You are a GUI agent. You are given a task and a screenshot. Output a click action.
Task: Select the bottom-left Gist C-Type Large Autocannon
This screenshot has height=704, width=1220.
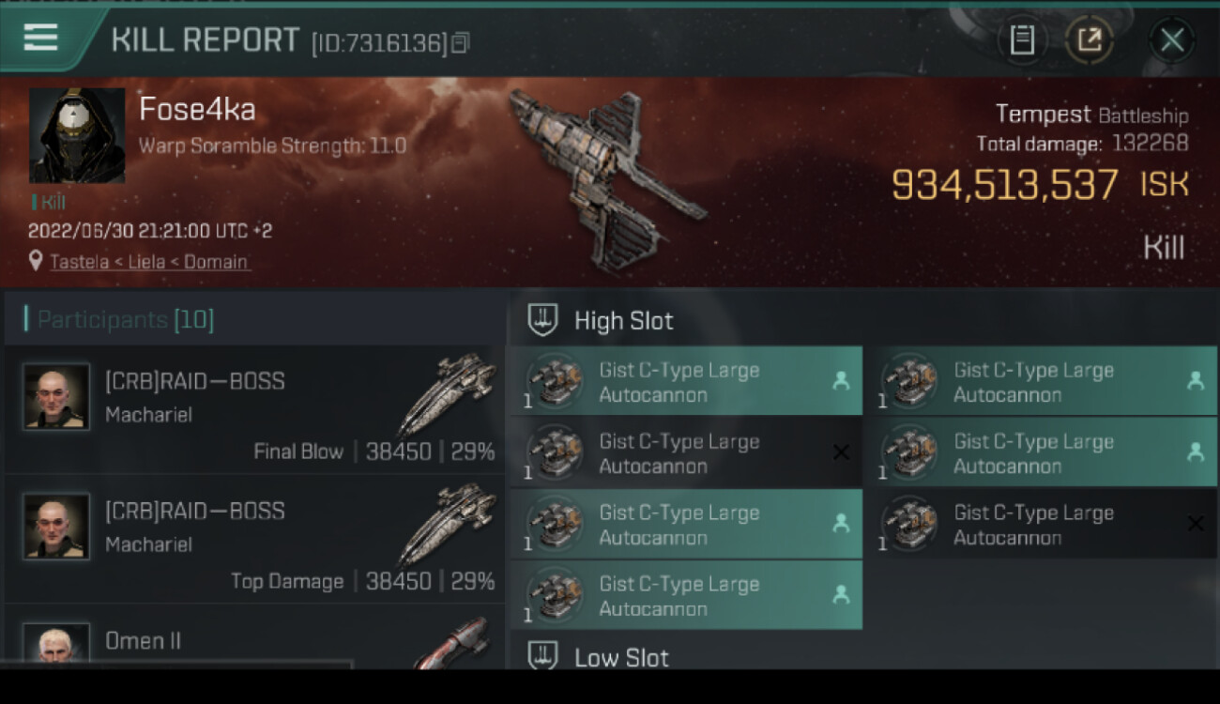[686, 595]
